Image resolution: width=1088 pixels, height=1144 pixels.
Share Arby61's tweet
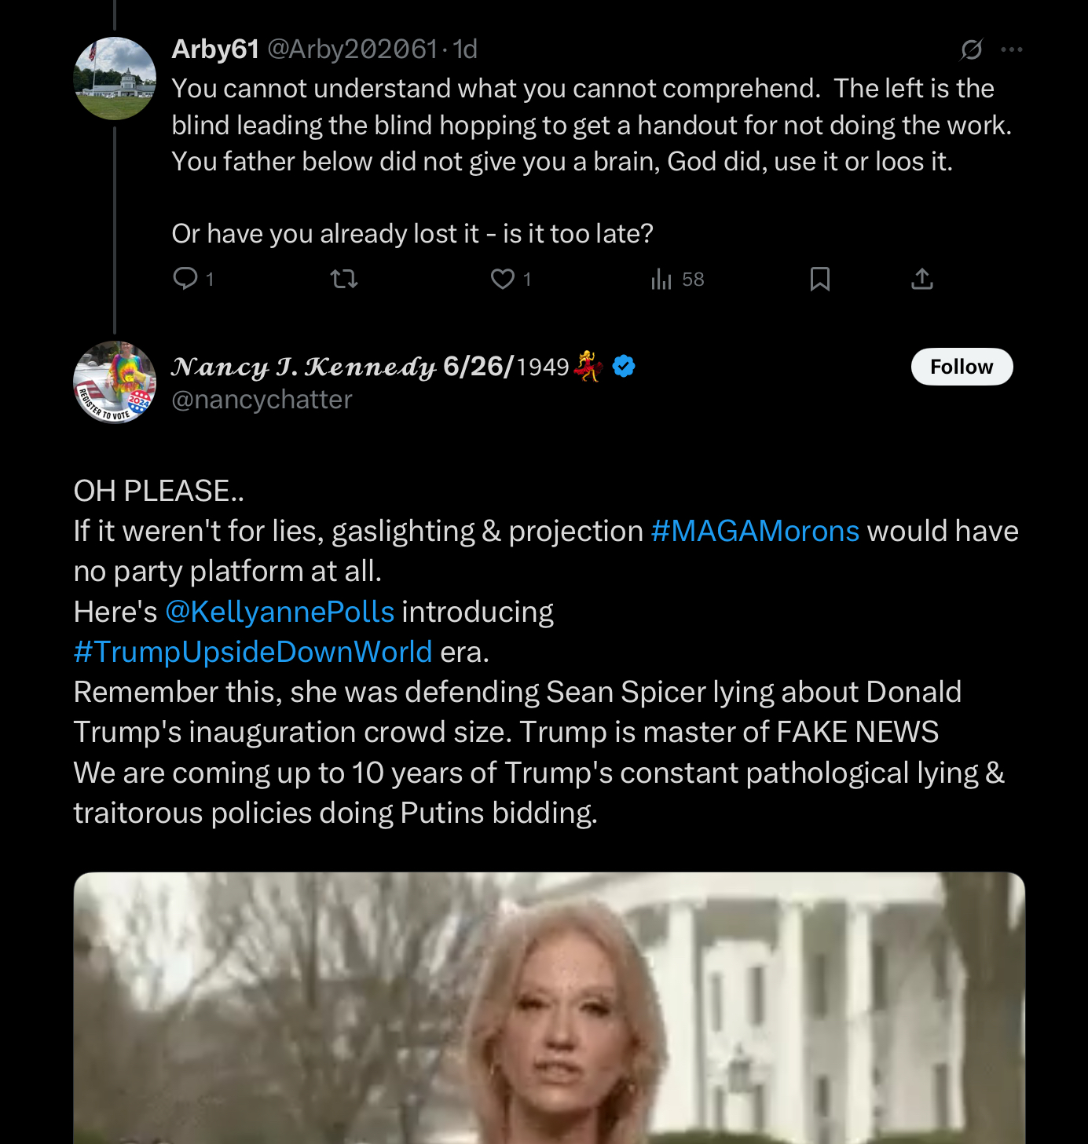pos(921,279)
